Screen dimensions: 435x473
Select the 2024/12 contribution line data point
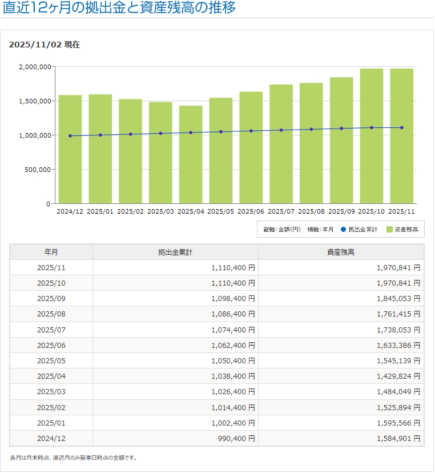[70, 136]
